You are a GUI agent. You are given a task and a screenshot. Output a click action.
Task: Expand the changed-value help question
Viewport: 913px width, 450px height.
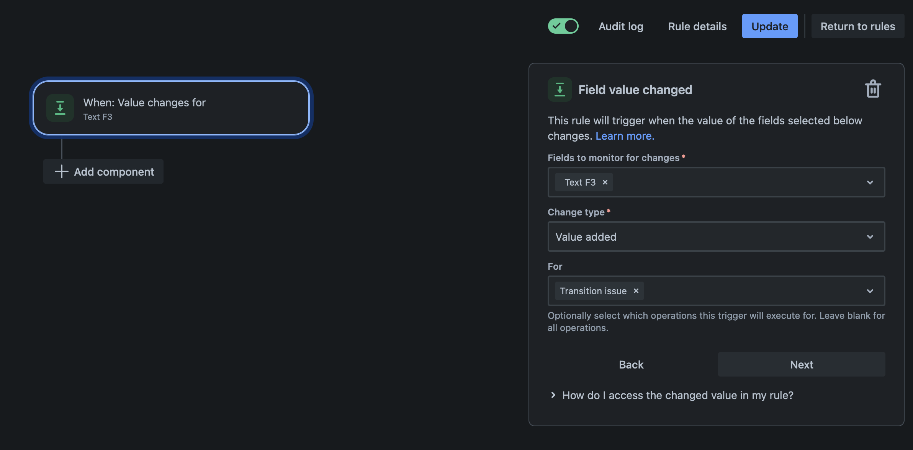(677, 395)
